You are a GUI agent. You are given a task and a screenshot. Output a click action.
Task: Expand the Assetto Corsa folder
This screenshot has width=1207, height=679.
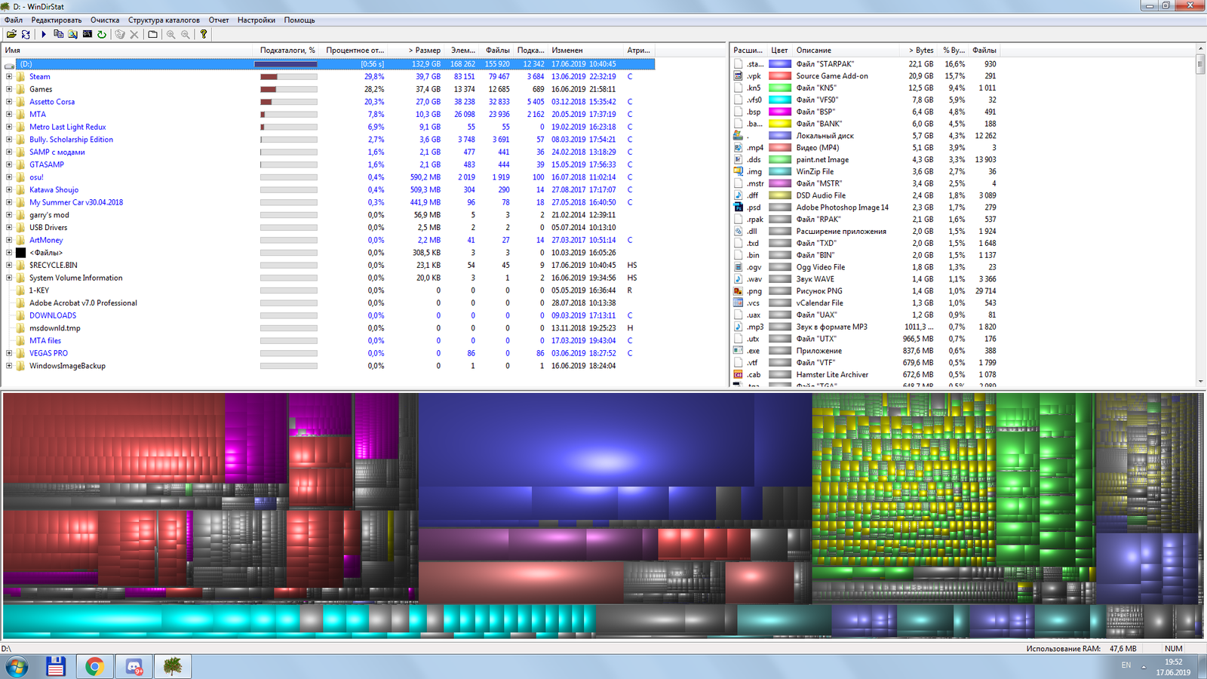[9, 102]
